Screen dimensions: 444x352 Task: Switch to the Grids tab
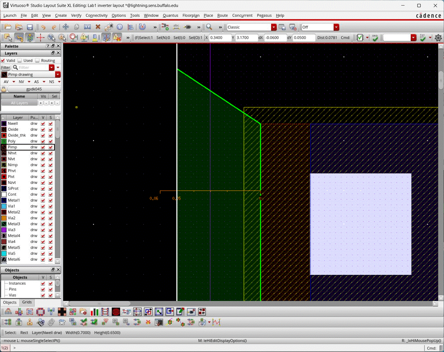point(27,302)
